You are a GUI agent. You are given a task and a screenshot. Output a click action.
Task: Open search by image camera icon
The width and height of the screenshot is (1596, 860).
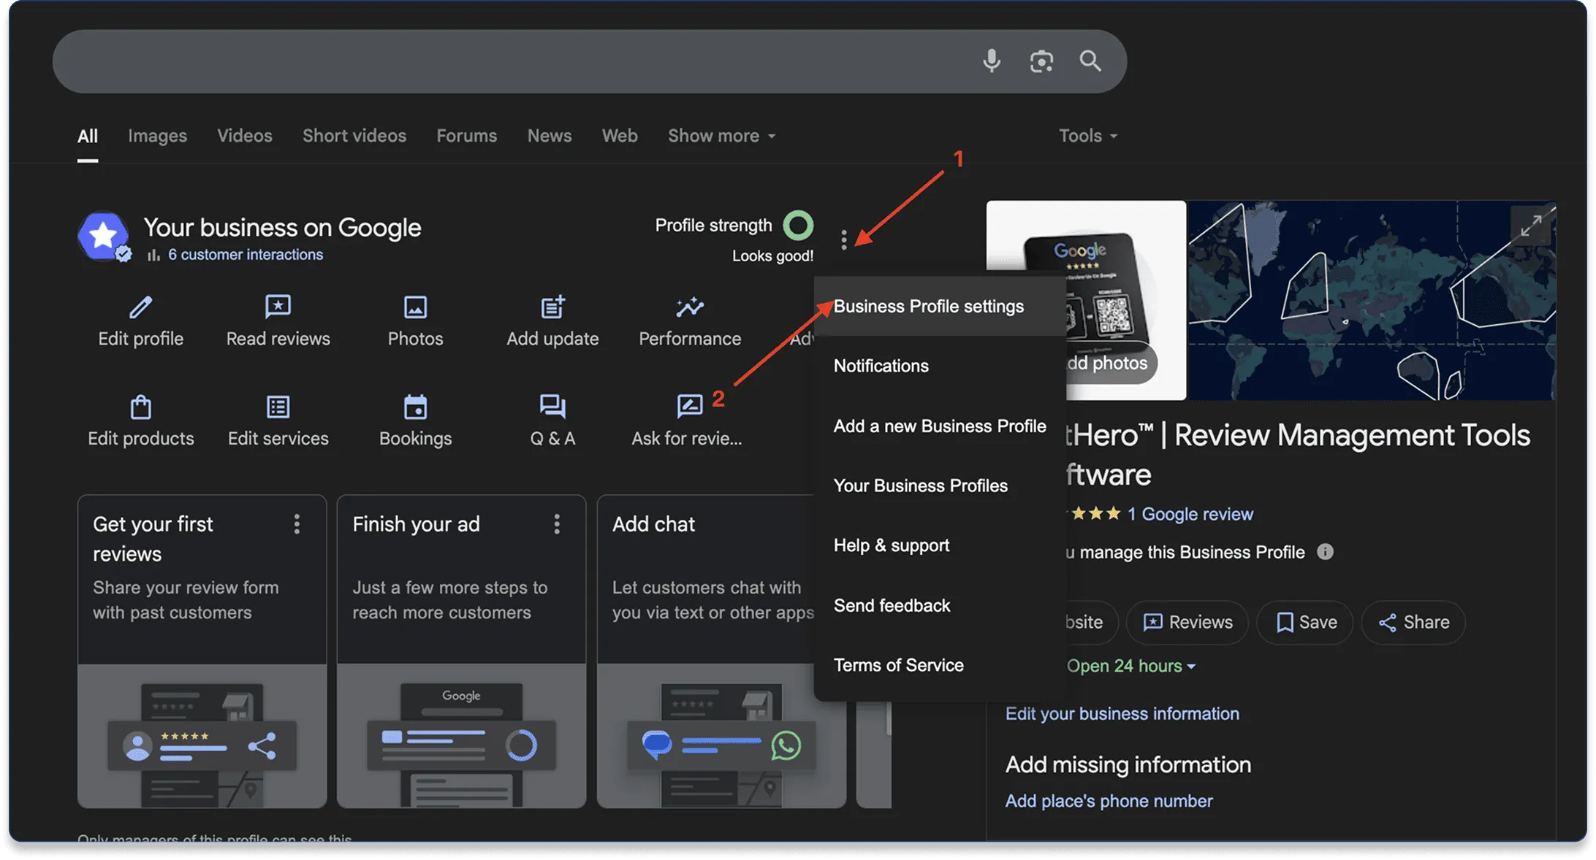pos(1041,61)
